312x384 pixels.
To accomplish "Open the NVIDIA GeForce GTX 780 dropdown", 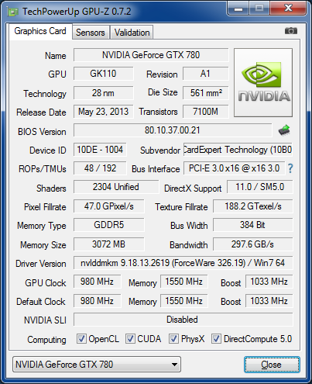I will point(97,365).
